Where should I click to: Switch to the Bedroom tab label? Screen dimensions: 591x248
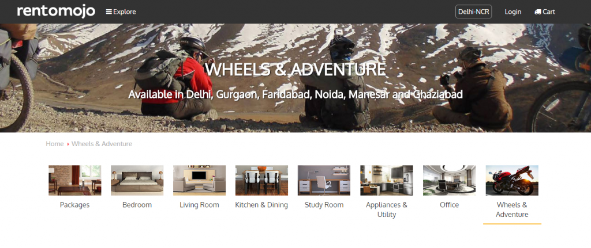coord(137,205)
